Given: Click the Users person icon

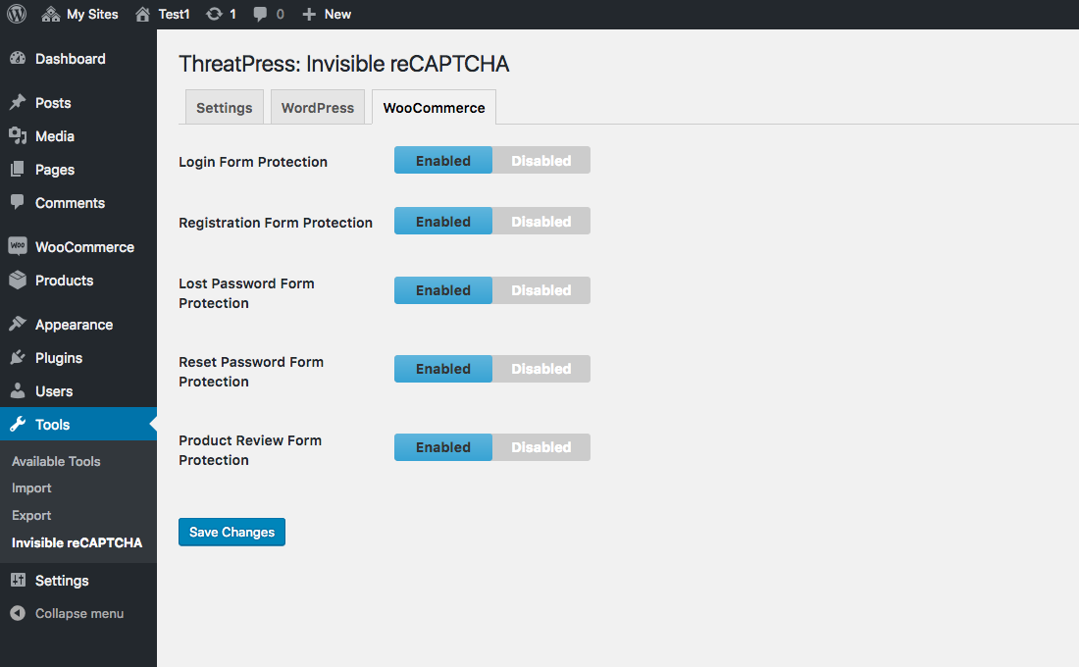Looking at the screenshot, I should pos(18,390).
